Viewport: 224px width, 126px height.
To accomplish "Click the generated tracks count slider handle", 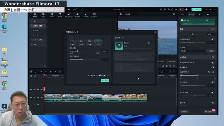I will pos(82,59).
